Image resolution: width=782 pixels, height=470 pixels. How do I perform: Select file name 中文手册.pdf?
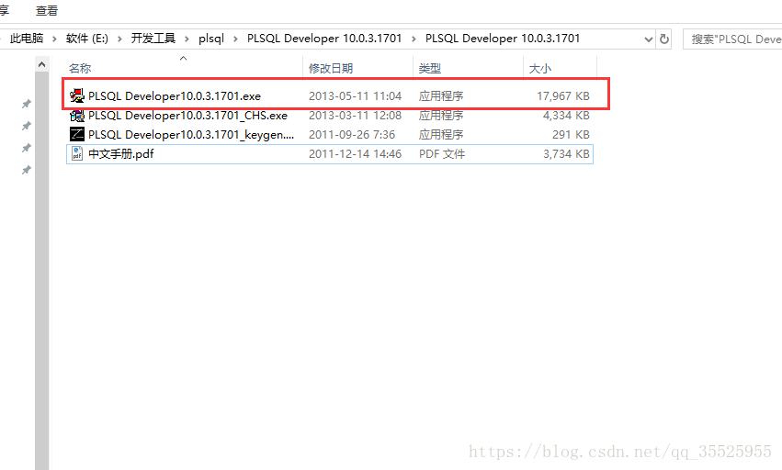(121, 154)
